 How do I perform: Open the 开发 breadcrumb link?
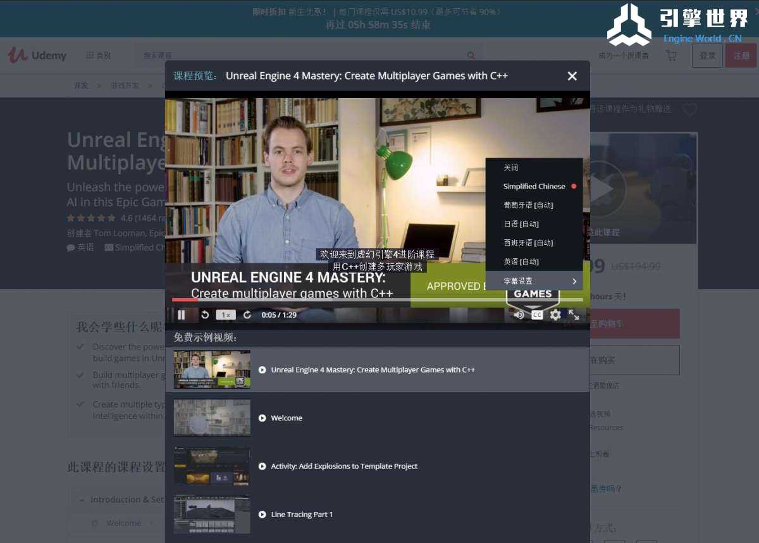pos(81,85)
